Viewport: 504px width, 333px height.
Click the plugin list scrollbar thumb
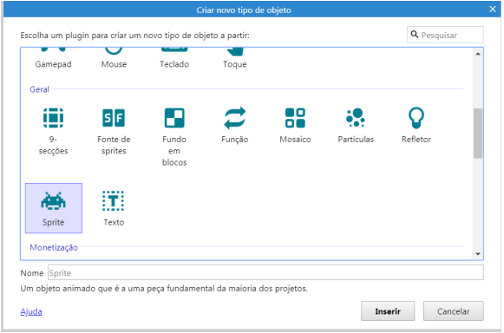tap(478, 134)
